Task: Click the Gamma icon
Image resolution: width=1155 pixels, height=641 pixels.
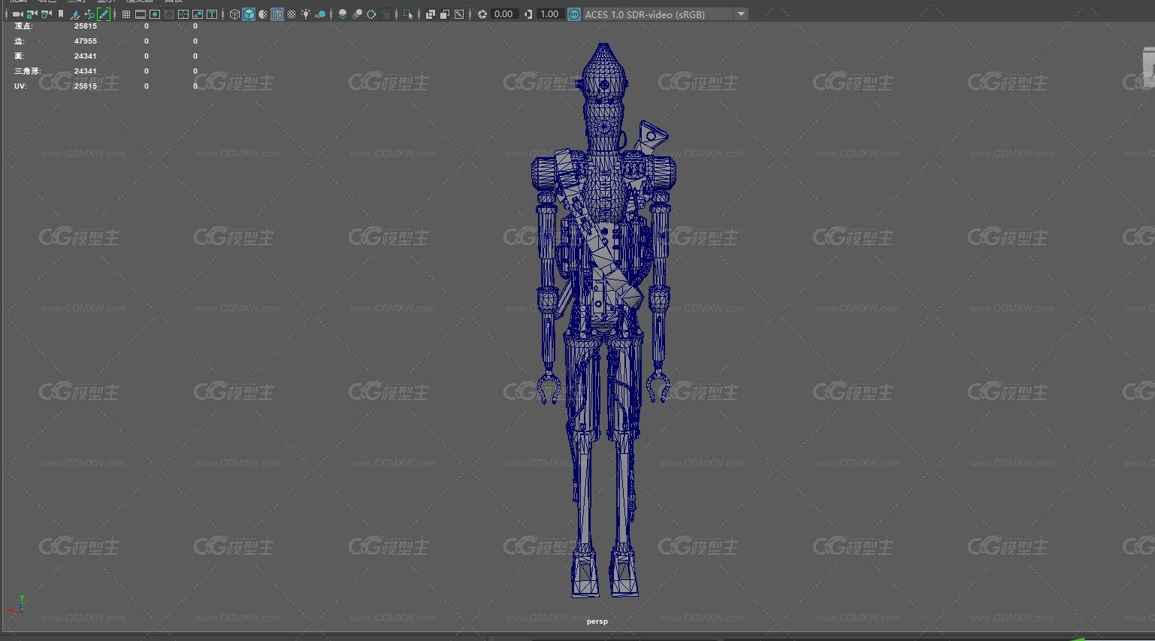Action: pos(528,14)
